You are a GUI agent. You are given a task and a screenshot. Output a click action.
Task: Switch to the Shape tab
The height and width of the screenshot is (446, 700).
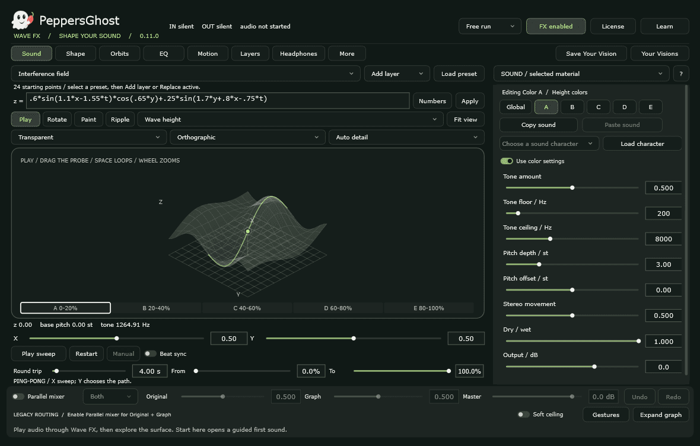(75, 53)
